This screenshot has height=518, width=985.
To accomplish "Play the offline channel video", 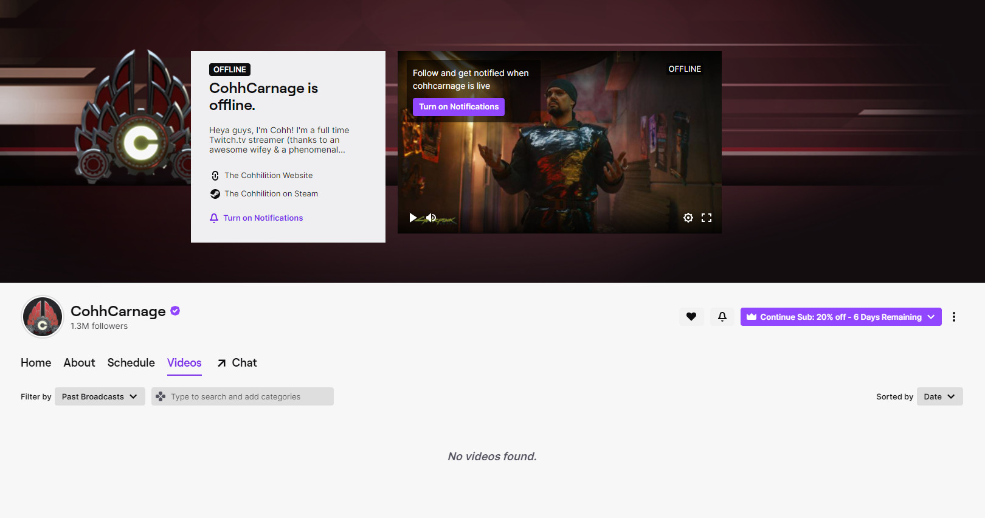I will pos(413,218).
